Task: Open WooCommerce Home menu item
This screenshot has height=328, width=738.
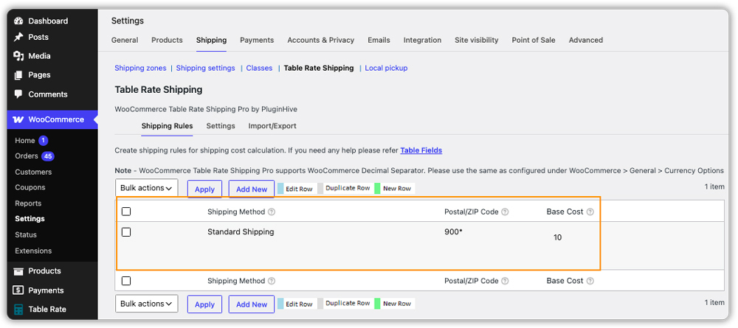Action: click(x=25, y=141)
